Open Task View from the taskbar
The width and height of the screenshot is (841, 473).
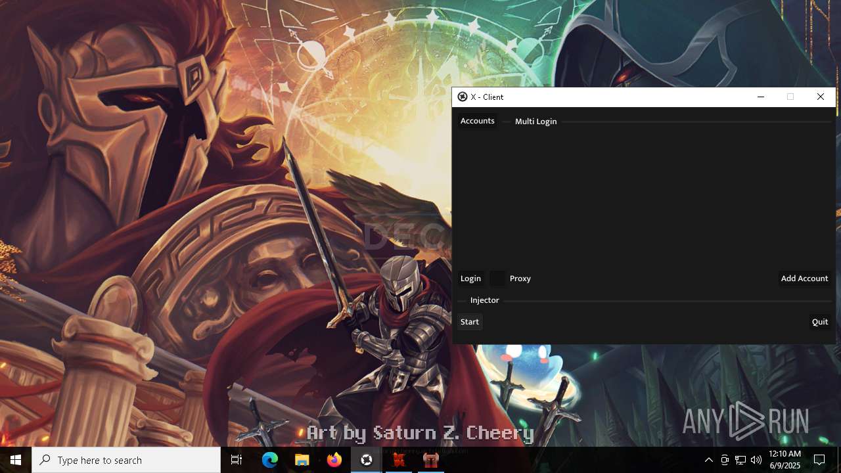(x=237, y=460)
